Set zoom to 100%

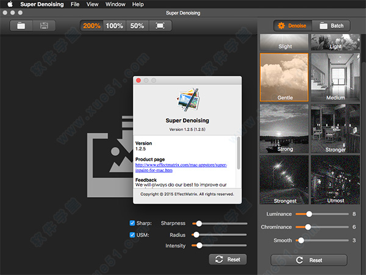tap(115, 26)
